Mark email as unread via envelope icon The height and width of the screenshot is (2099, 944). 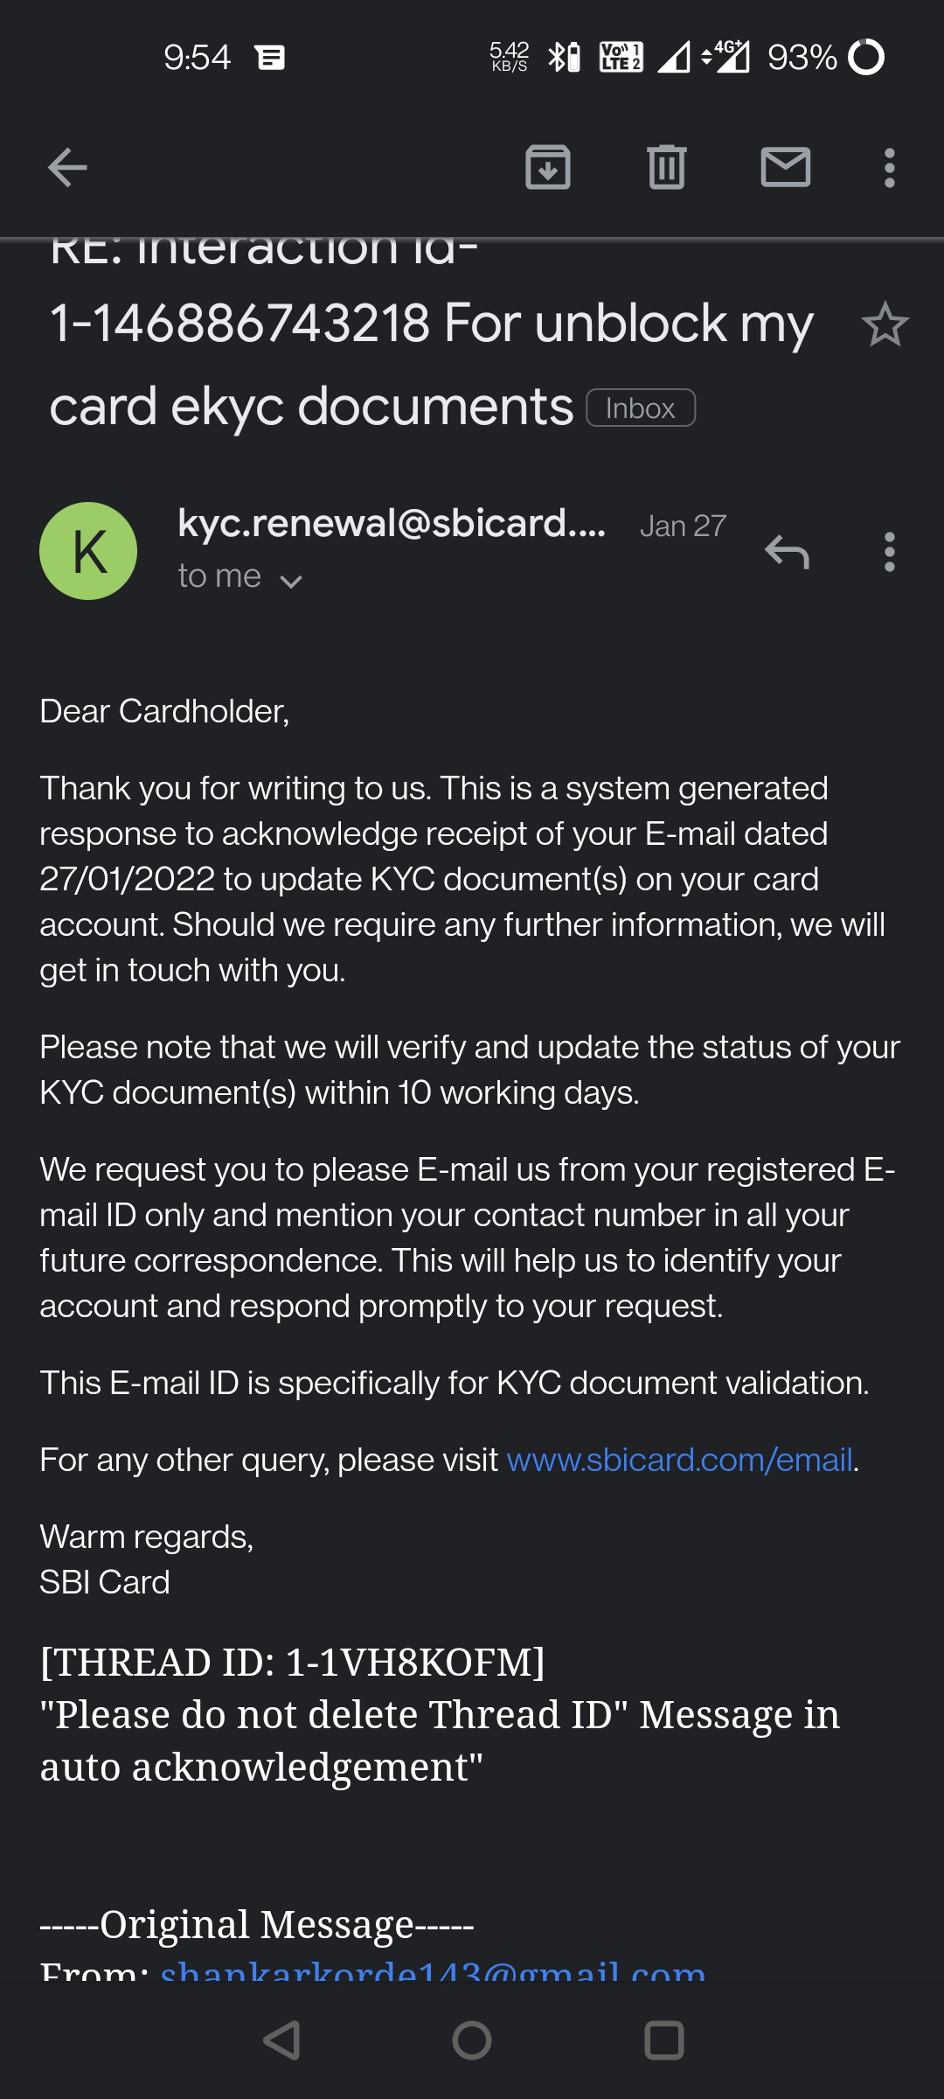[786, 168]
